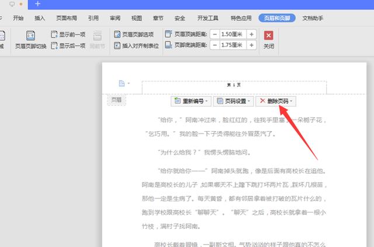Click the red 关闭 button
The width and height of the screenshot is (374, 247).
269,40
